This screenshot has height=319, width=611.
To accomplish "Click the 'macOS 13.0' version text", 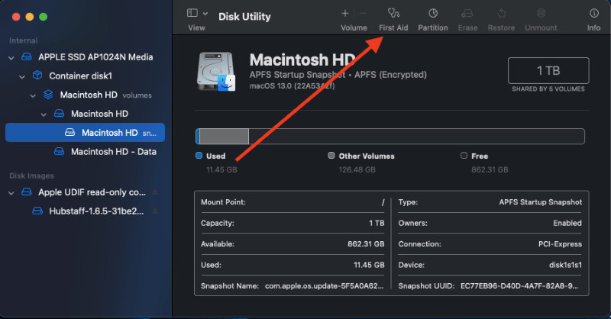I will pyautogui.click(x=292, y=85).
